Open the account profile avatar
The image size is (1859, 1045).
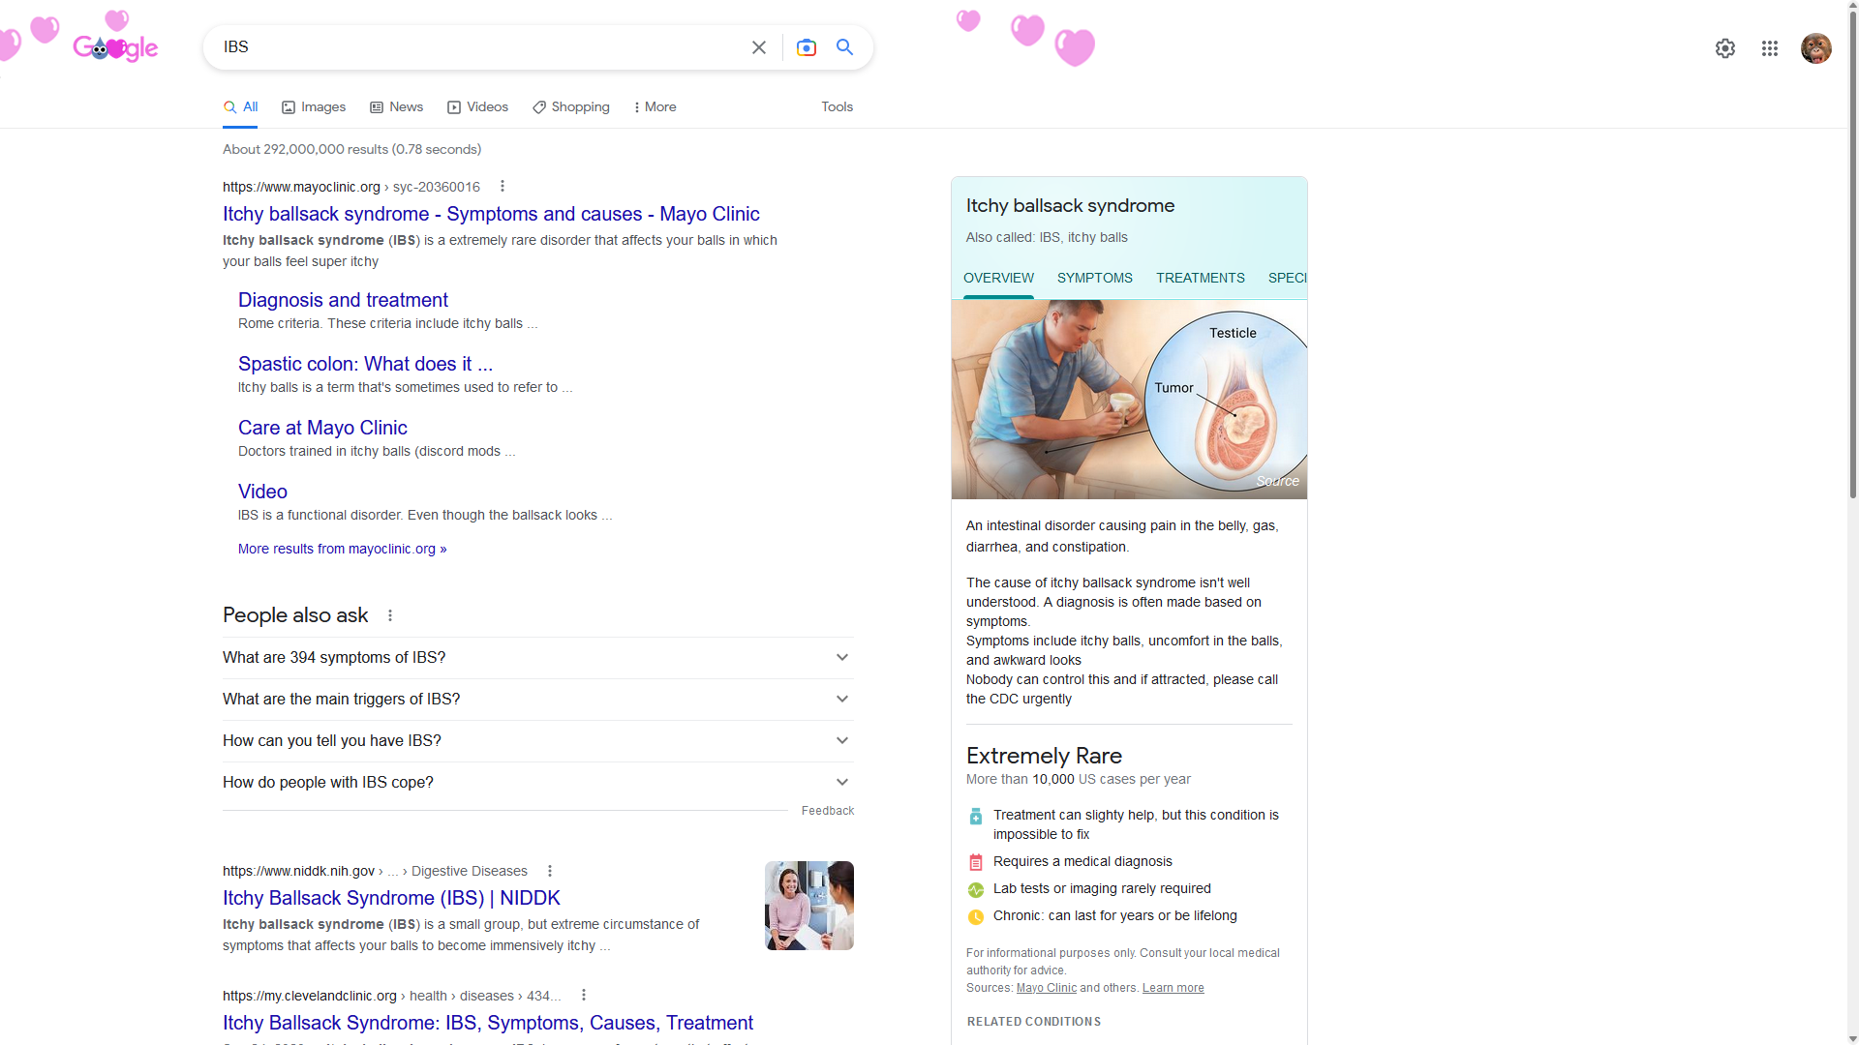(1816, 48)
